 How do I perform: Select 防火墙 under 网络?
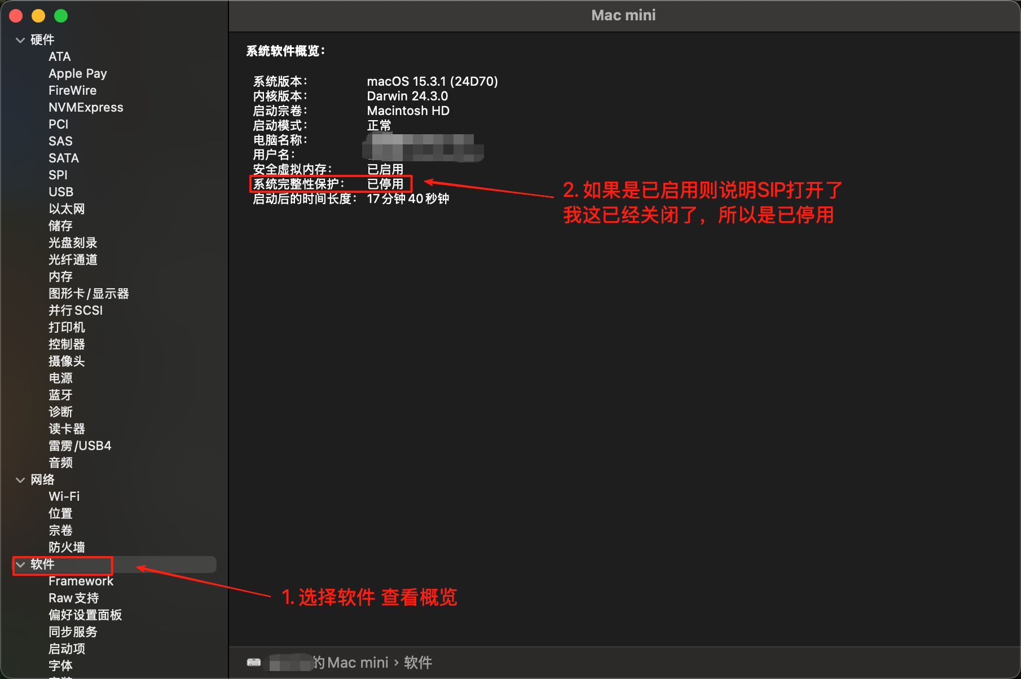[67, 547]
